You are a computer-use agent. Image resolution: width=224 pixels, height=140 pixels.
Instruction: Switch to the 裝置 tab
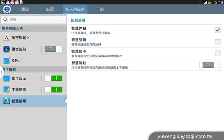(50, 9)
